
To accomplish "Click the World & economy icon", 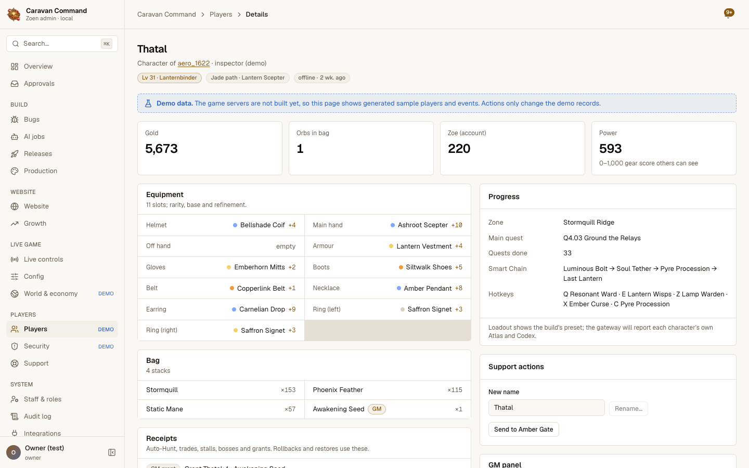I will pyautogui.click(x=15, y=294).
